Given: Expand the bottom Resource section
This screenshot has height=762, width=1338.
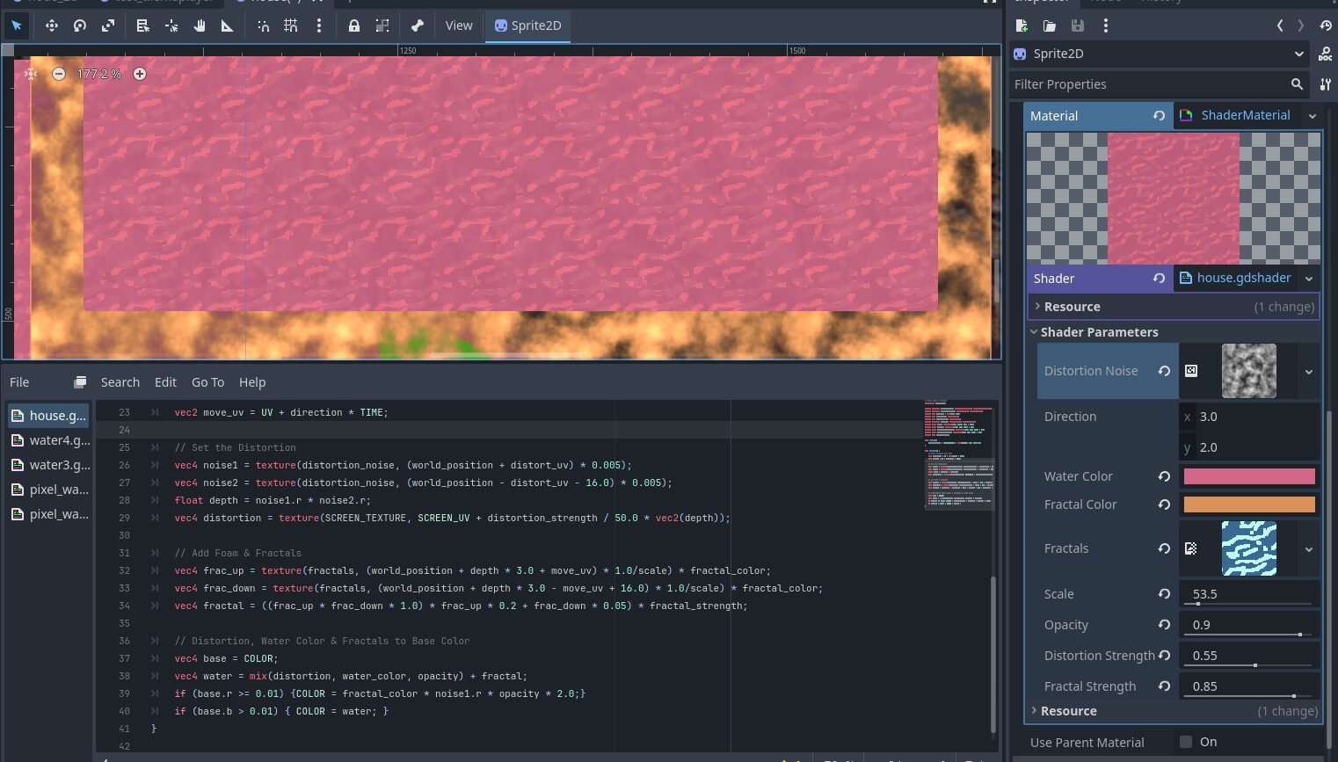Looking at the screenshot, I should (1174, 711).
